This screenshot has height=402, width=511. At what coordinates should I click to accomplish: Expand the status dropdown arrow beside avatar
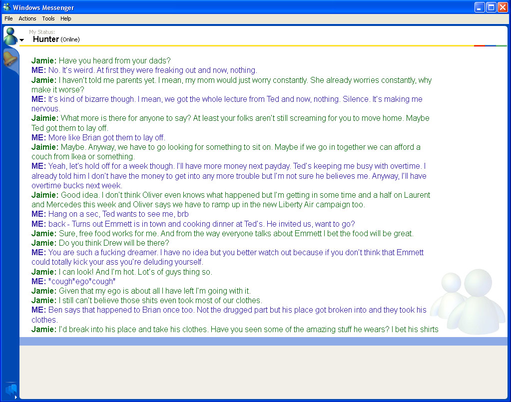[x=22, y=40]
